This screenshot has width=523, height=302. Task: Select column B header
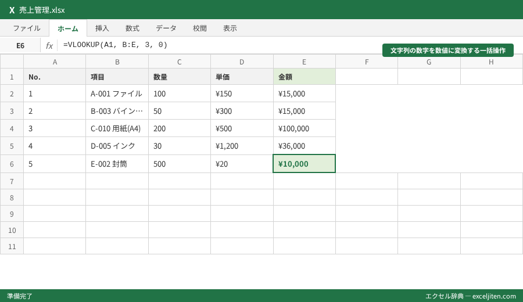click(x=117, y=62)
